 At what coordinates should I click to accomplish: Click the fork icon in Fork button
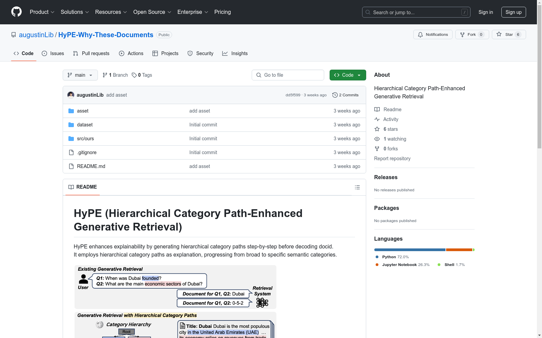coord(462,34)
